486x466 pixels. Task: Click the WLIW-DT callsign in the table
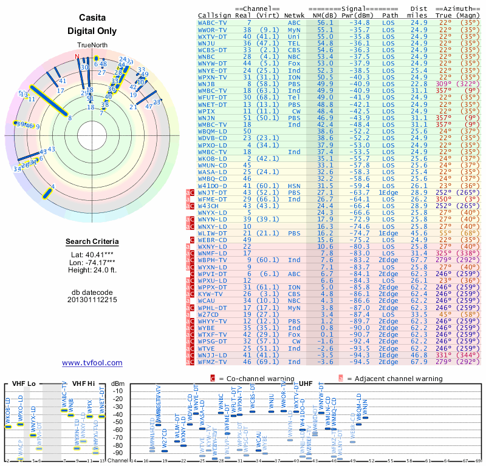[212, 233]
